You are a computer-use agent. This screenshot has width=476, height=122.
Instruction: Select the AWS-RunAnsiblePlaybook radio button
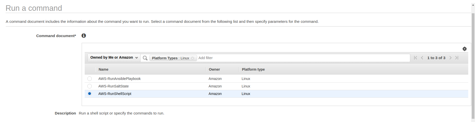coord(89,79)
